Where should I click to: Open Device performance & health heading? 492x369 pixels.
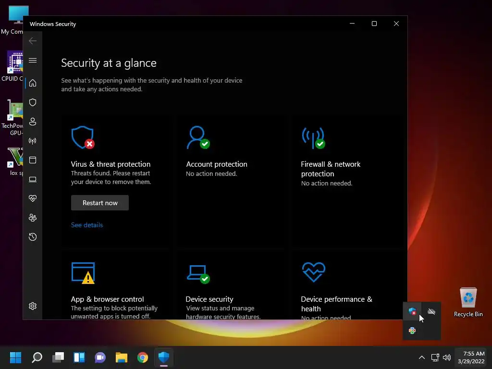coord(336,304)
